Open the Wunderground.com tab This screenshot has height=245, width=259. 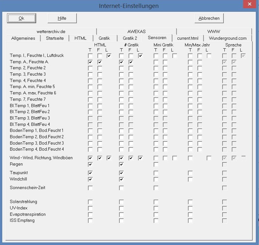(x=228, y=38)
